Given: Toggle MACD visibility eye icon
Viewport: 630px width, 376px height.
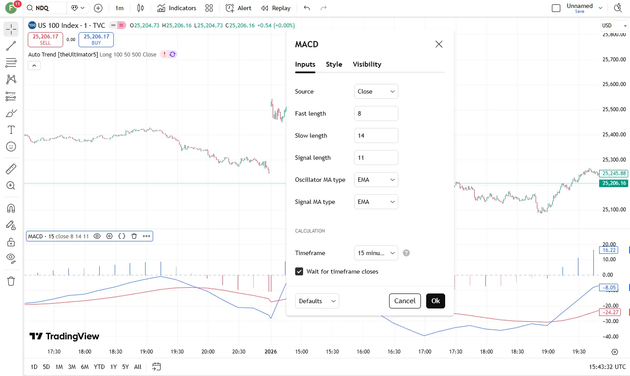Looking at the screenshot, I should click(x=97, y=236).
